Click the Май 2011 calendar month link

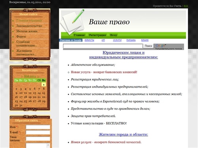tap(30, 76)
